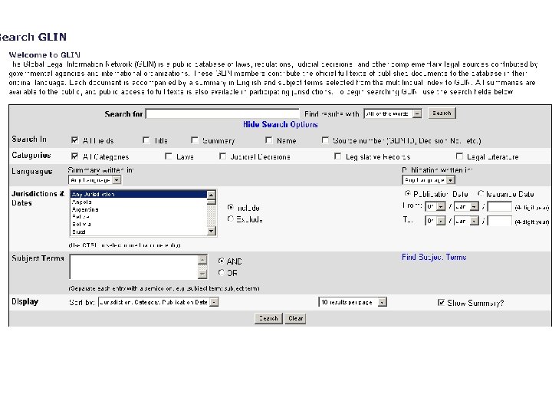Image resolution: width=552 pixels, height=414 pixels.
Task: Click the jurisdiction list scroll up arrow
Action: point(211,195)
